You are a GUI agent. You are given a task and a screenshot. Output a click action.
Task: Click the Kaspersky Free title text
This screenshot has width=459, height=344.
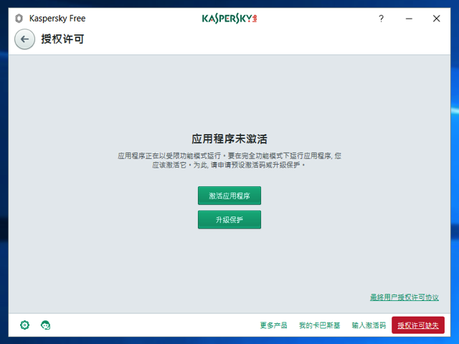pos(57,19)
